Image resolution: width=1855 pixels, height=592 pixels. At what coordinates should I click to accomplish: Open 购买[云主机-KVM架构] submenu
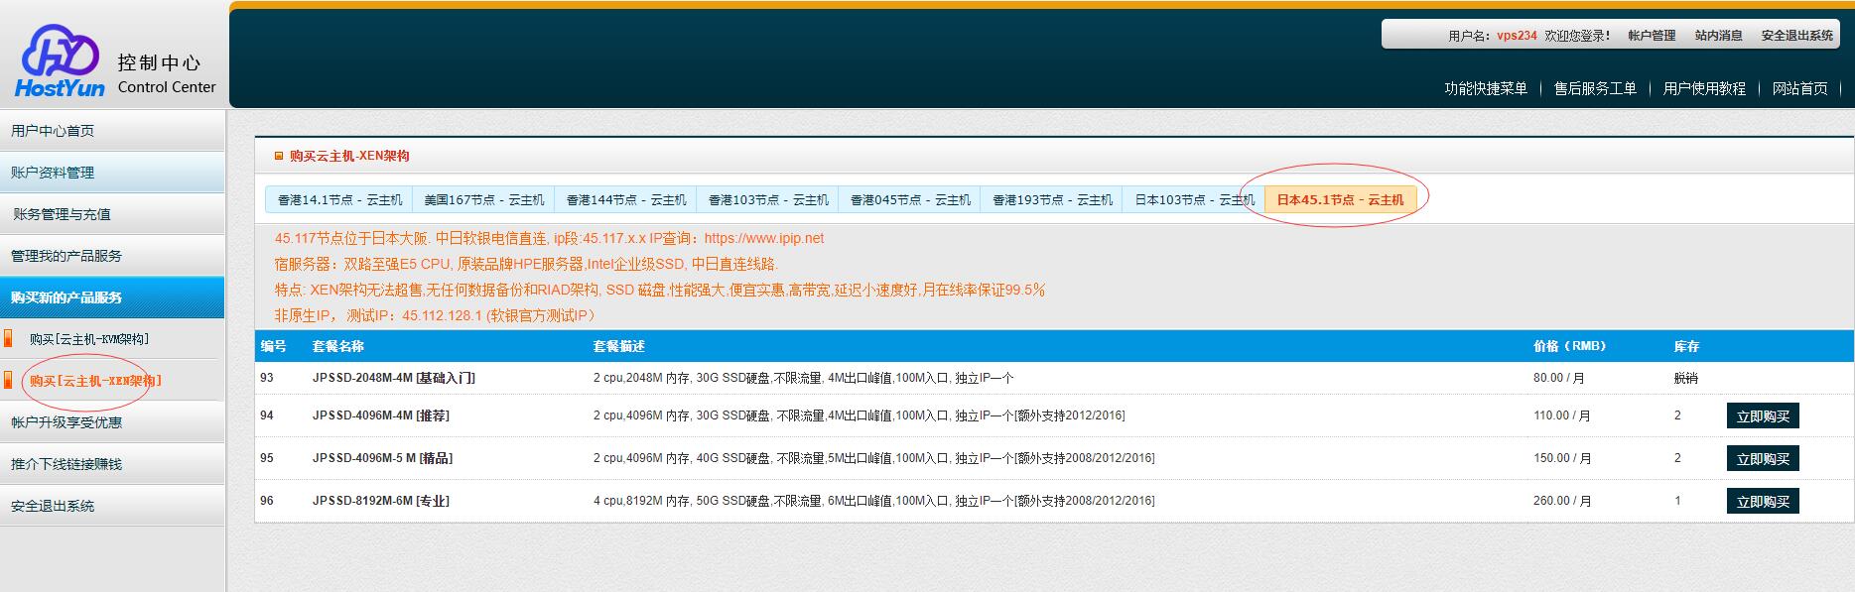point(89,339)
